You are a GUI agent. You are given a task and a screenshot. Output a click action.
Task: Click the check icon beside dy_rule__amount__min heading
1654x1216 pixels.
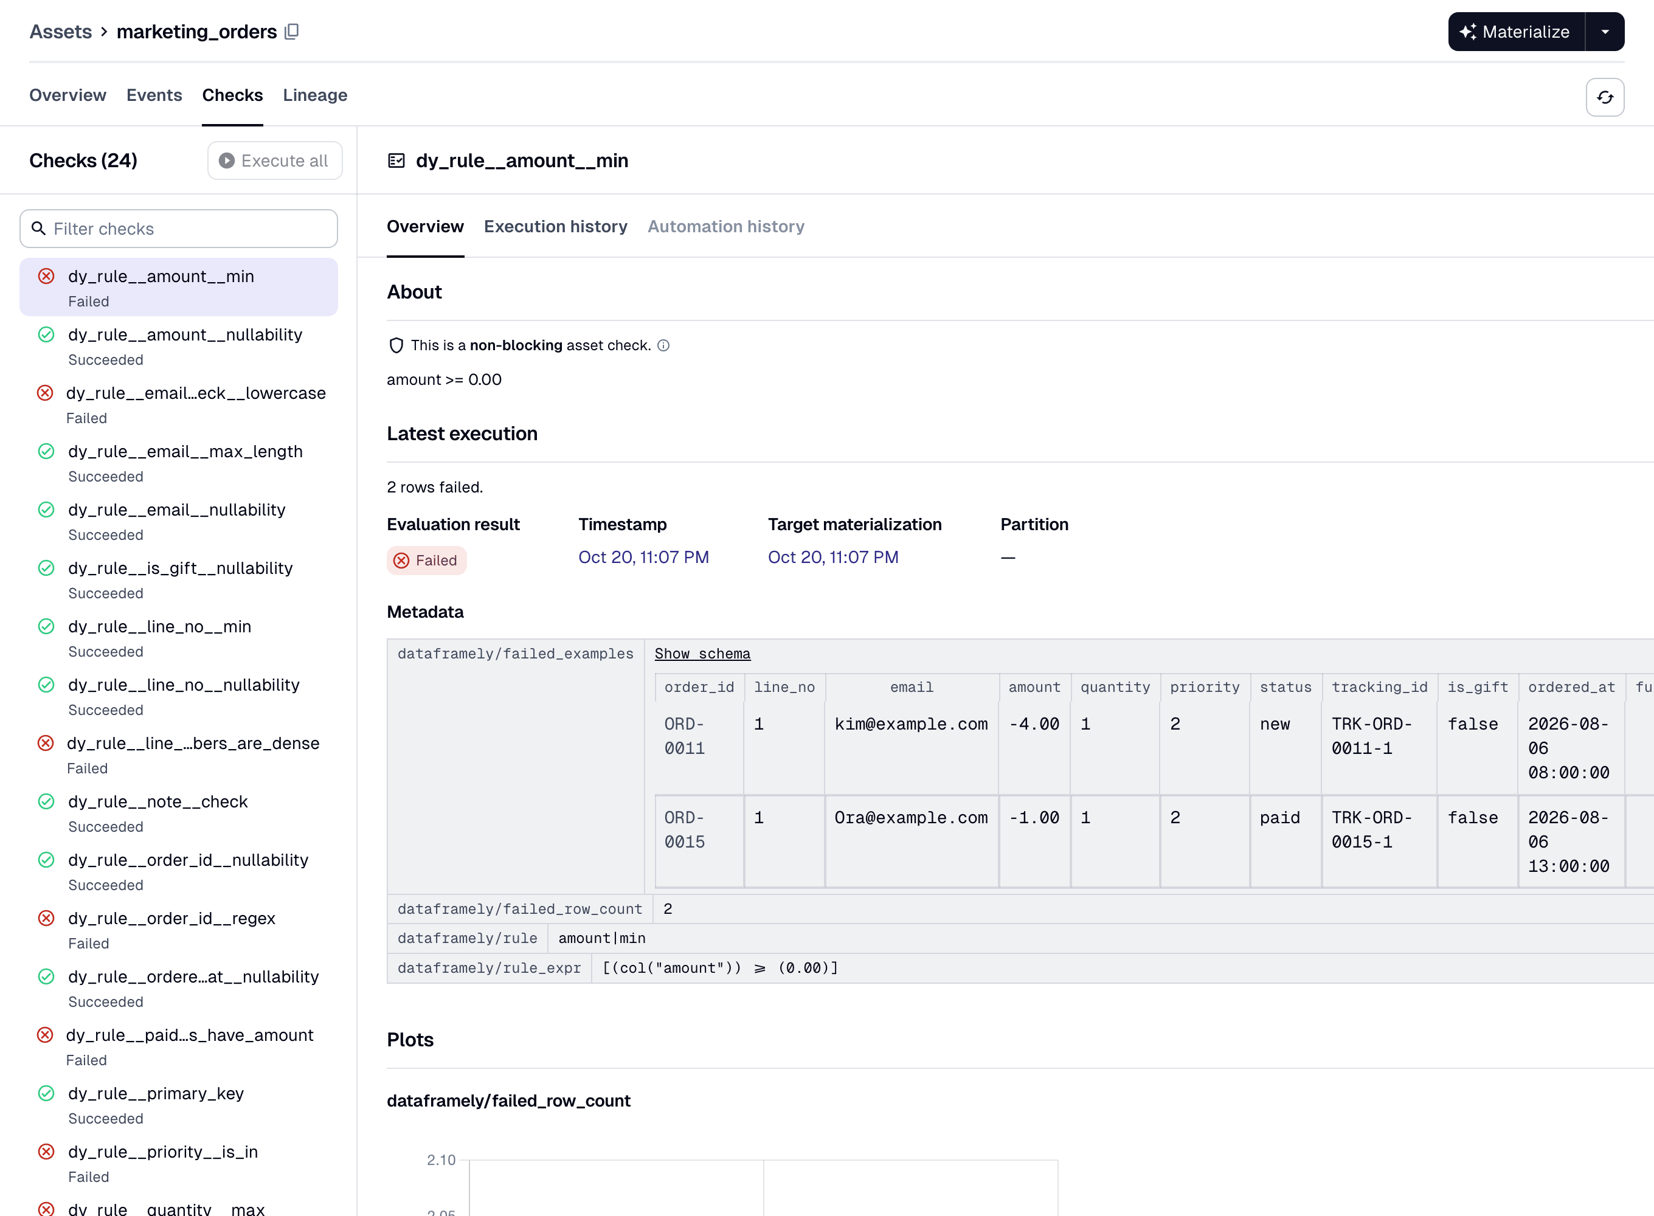coord(396,161)
